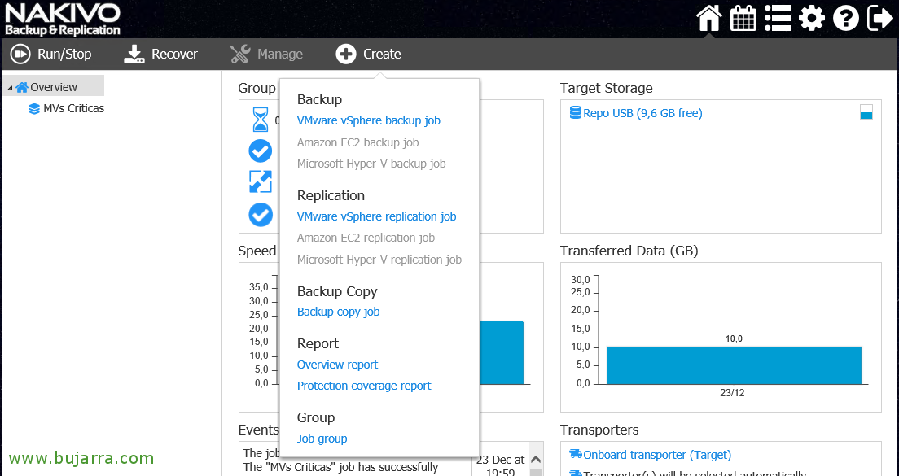This screenshot has height=476, width=899.
Task: Click the 'MVs Criticas job has successfully' event
Action: (340, 467)
